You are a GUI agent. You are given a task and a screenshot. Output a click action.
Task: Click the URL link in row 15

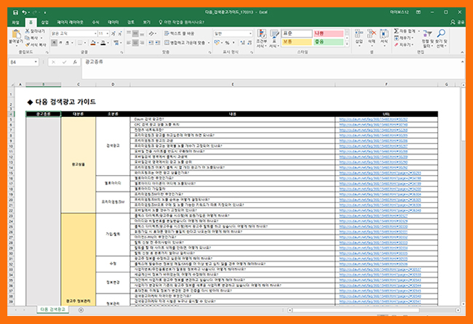[x=380, y=173]
